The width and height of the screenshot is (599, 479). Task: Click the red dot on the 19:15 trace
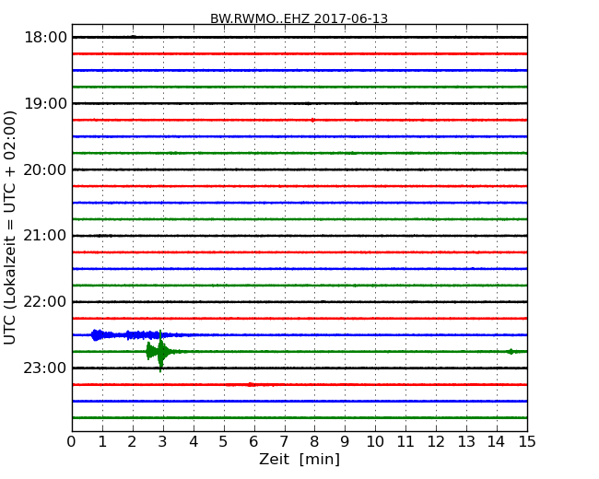point(313,121)
